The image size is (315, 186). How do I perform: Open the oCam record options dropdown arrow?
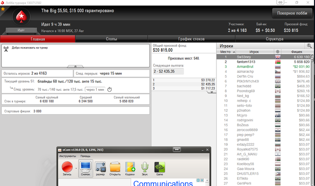click(76, 168)
